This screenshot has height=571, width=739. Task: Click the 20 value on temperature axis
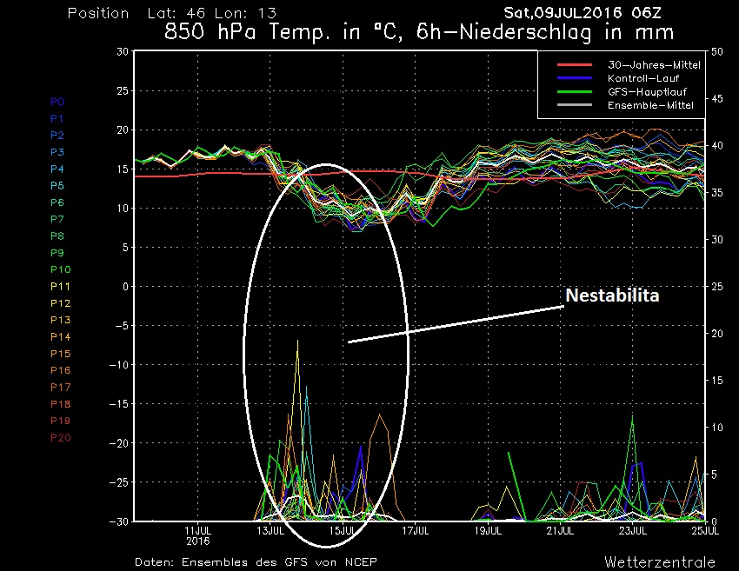click(123, 130)
